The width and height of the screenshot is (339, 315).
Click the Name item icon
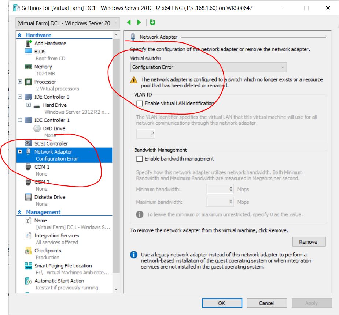pyautogui.click(x=28, y=221)
